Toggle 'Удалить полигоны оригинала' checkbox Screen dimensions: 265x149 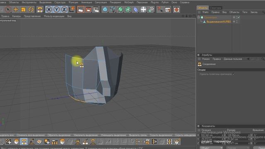[234, 74]
